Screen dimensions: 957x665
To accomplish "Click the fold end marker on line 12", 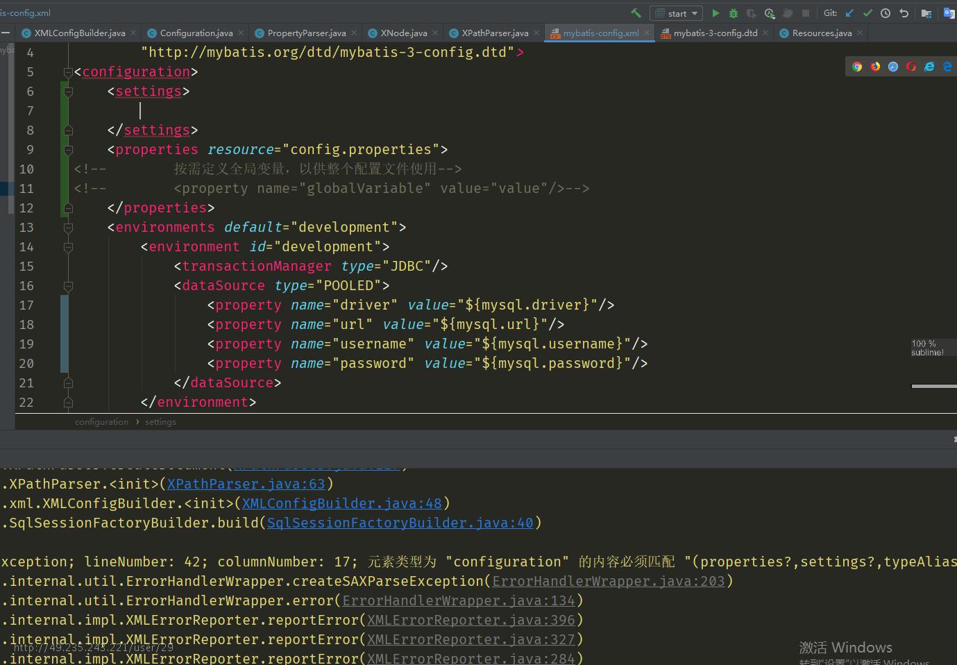I will point(68,208).
